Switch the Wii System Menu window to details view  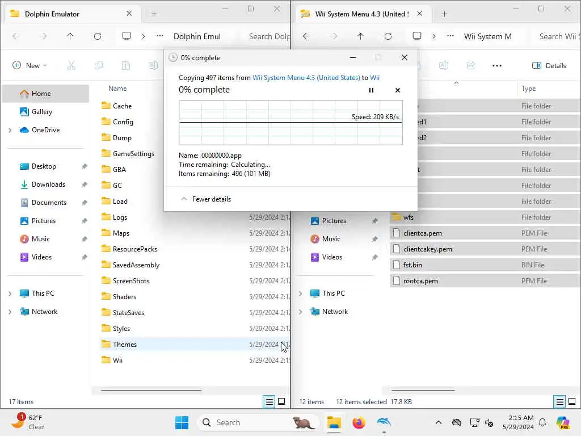click(560, 401)
